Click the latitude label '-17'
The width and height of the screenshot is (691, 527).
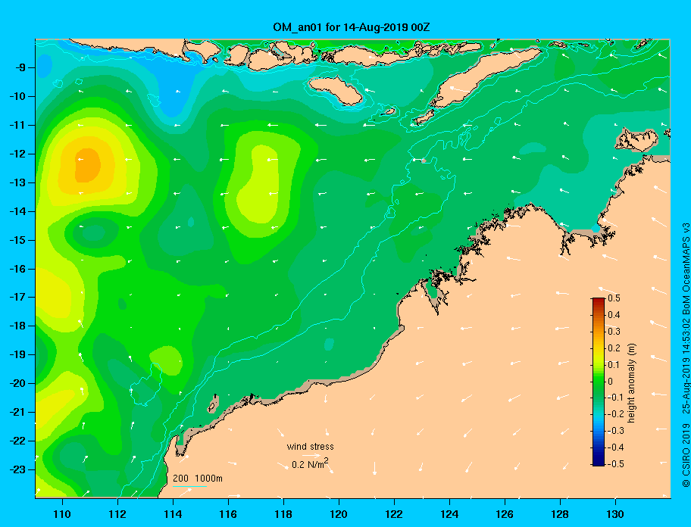pos(17,297)
